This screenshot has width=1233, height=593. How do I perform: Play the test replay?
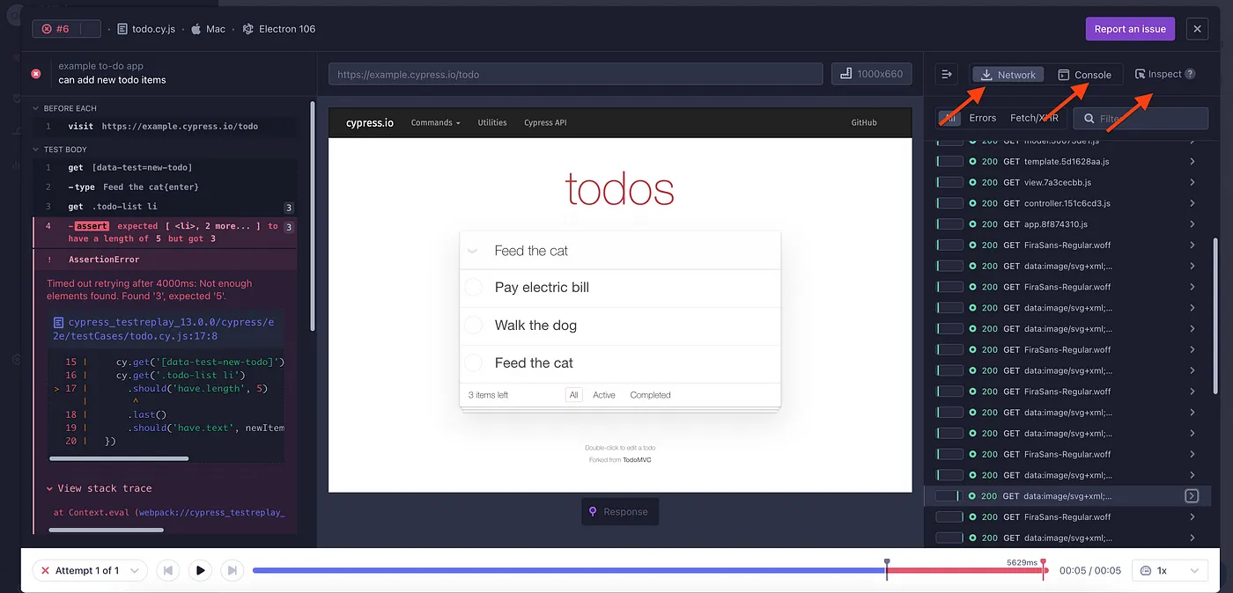click(200, 570)
